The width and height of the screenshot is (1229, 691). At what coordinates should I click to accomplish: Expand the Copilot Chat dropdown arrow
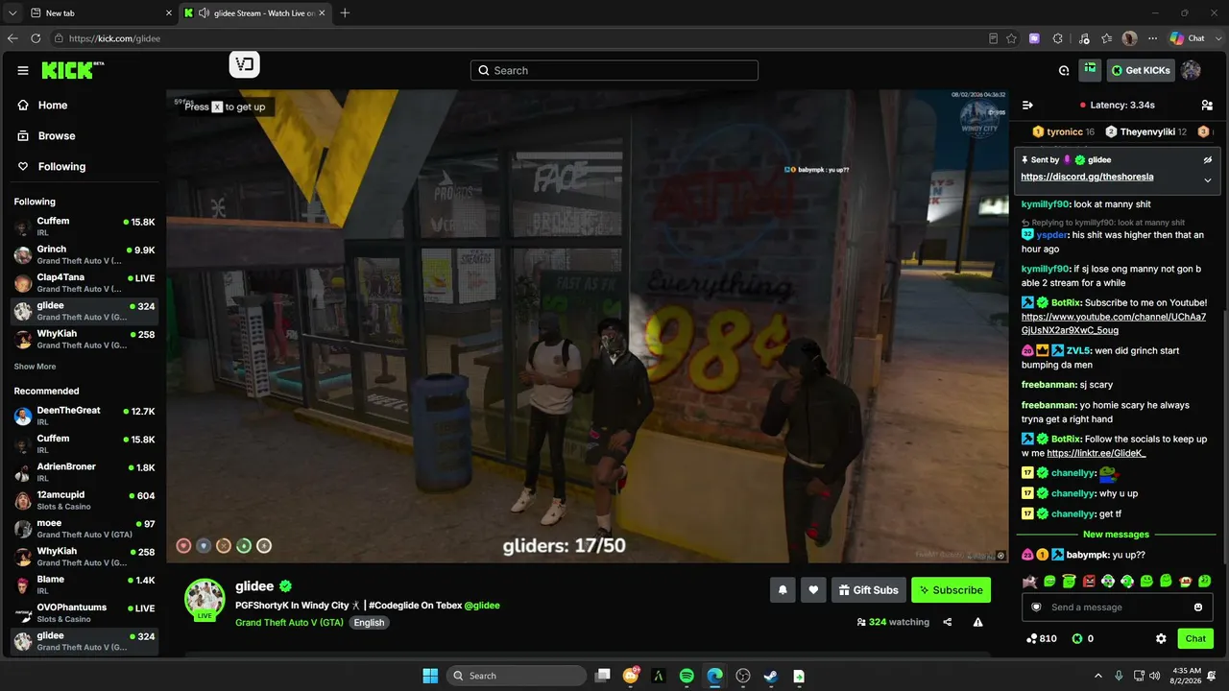1217,38
